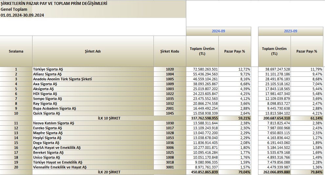Select company code cell 2001
The image size is (325, 175).
170,108
